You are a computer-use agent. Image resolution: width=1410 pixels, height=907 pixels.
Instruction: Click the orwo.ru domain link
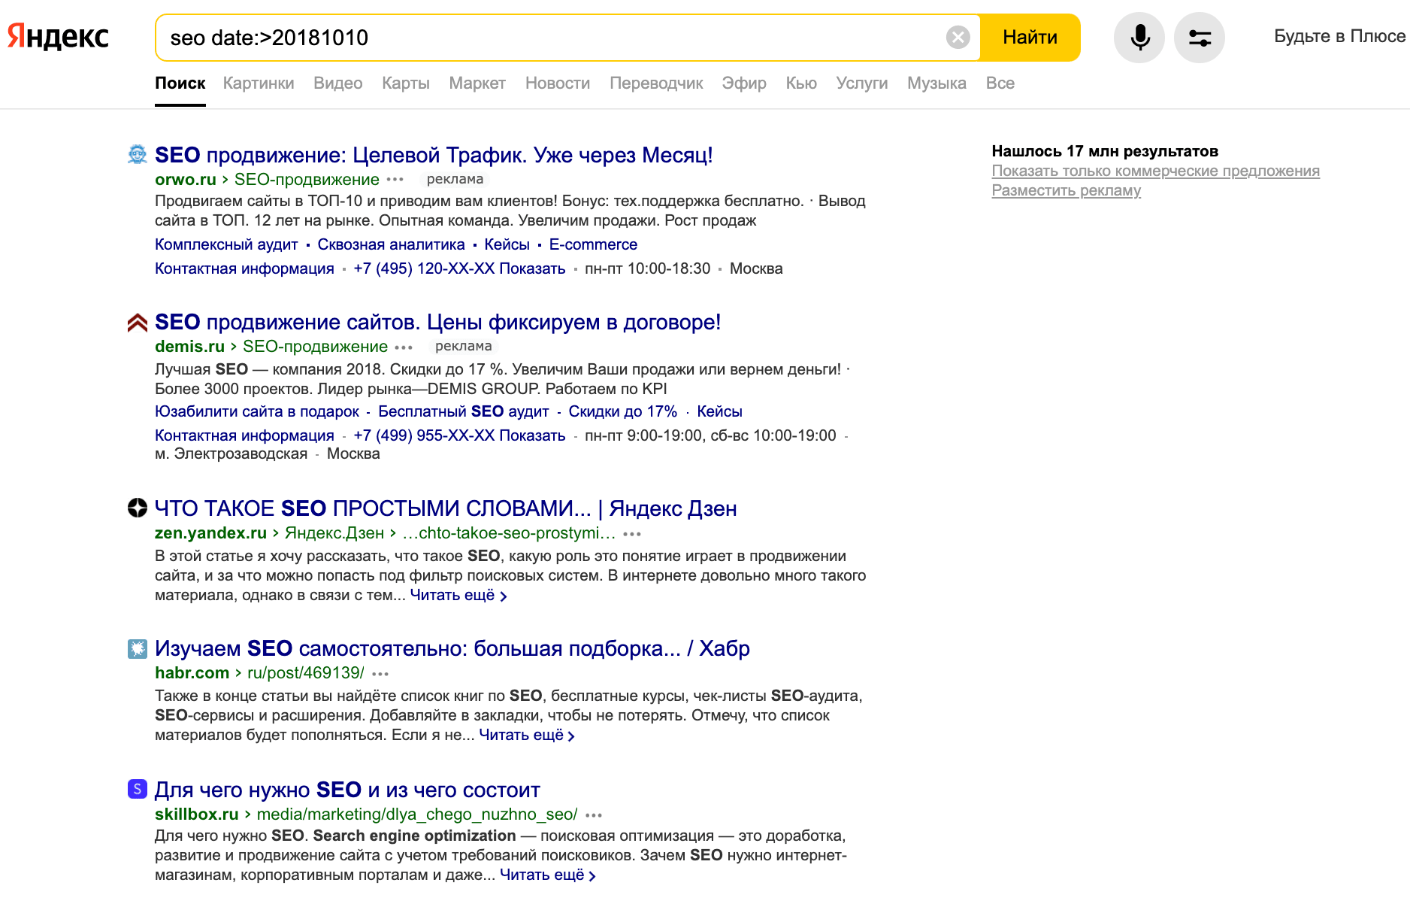click(x=186, y=180)
